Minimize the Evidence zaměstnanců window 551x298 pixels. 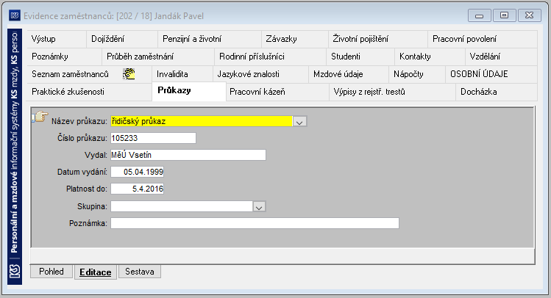click(480, 15)
